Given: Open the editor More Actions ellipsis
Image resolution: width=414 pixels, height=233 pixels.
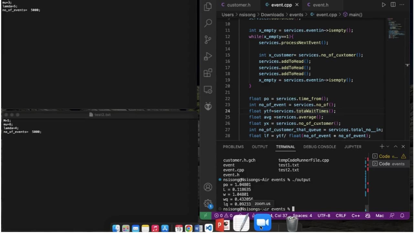Looking at the screenshot, I should pos(402,5).
